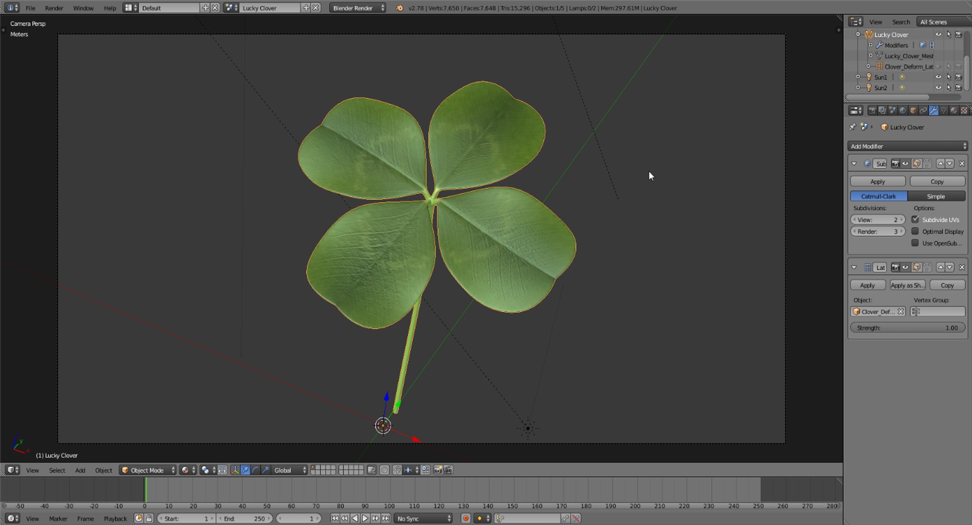
Task: Expand Lucky_Clover_Mesh in the outliner
Action: [x=871, y=56]
